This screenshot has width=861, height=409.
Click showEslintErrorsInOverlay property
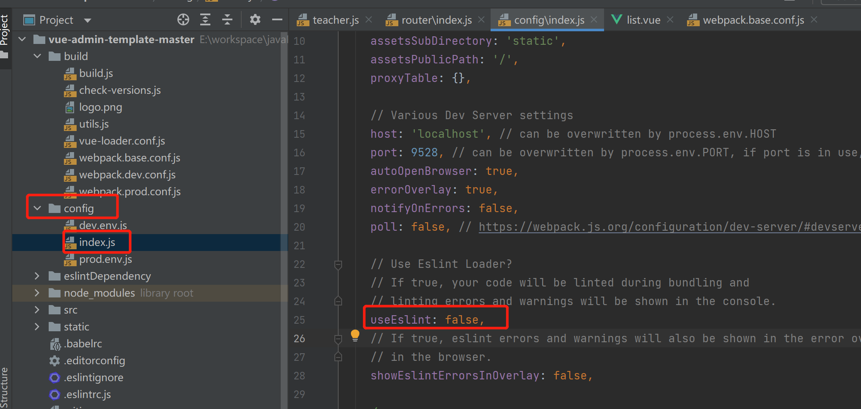(455, 376)
